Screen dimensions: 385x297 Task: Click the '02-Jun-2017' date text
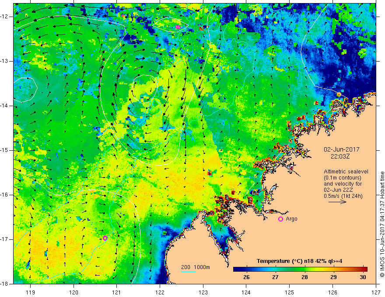coord(342,149)
